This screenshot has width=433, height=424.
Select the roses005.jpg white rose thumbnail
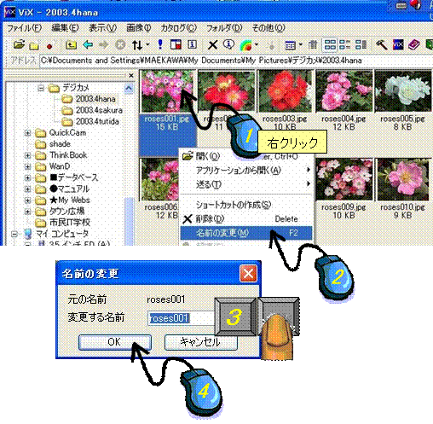402,91
